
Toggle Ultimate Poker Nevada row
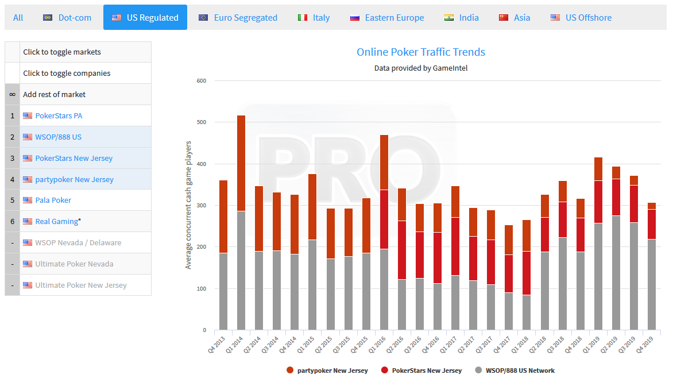pos(78,264)
